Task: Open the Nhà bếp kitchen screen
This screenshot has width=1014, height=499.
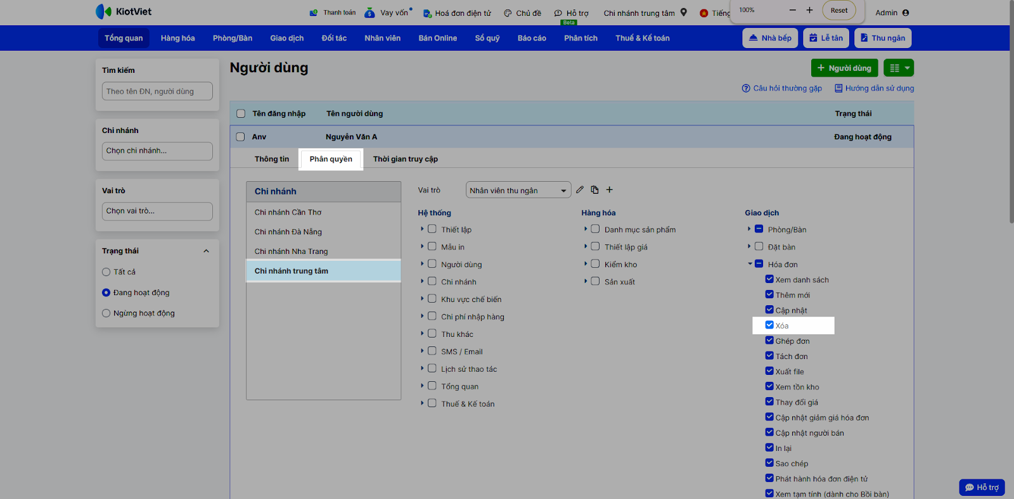Action: pyautogui.click(x=770, y=38)
